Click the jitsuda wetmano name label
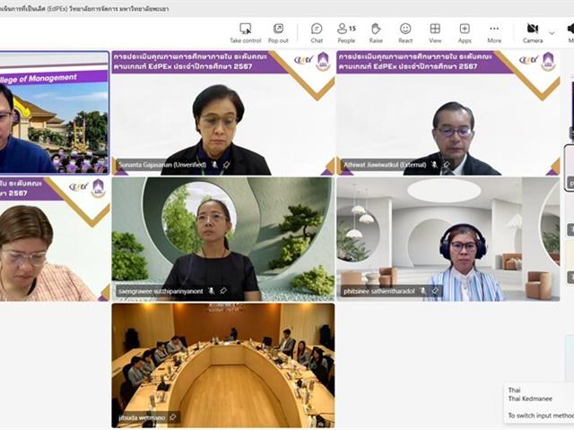Image resolution: width=574 pixels, height=430 pixels. pos(142,417)
